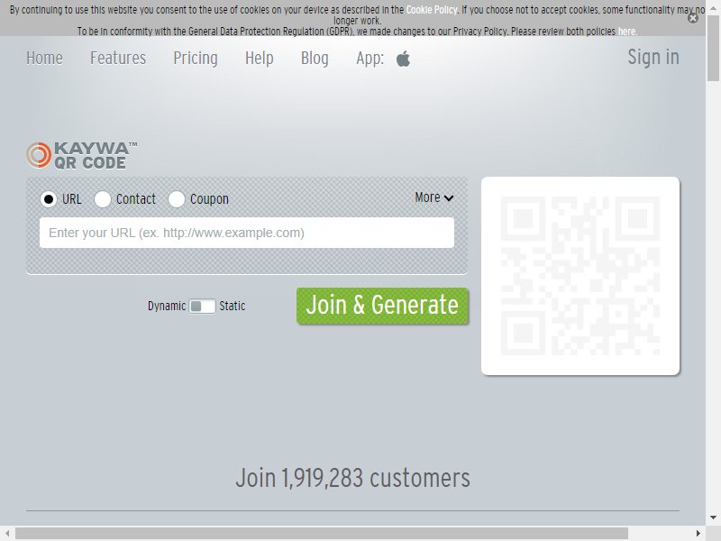The height and width of the screenshot is (541, 721).
Task: Click the 'Join 1,919,283 customers' heading
Action: click(352, 478)
